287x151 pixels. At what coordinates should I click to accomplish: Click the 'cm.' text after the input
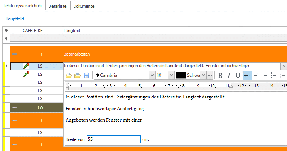click(146, 140)
